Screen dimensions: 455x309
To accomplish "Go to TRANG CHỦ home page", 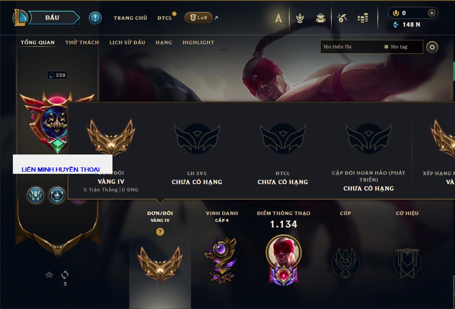I will coord(130,18).
